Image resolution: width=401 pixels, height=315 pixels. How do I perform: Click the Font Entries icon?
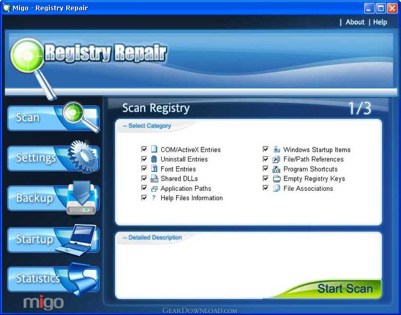click(x=154, y=169)
